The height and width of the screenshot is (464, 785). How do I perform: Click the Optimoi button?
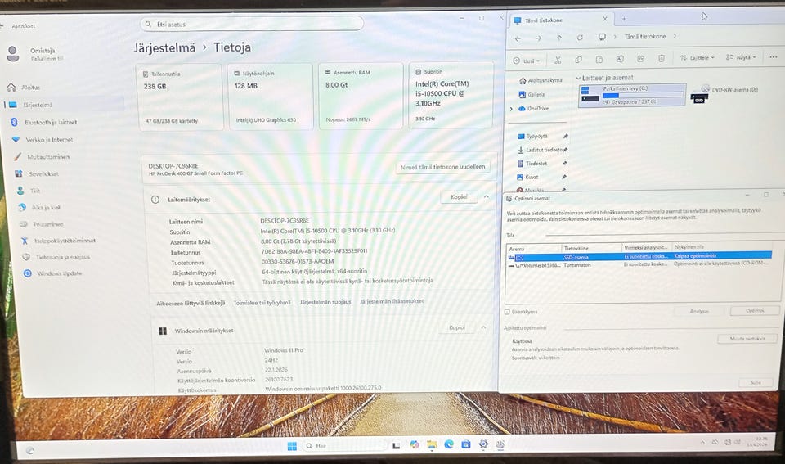(x=754, y=311)
